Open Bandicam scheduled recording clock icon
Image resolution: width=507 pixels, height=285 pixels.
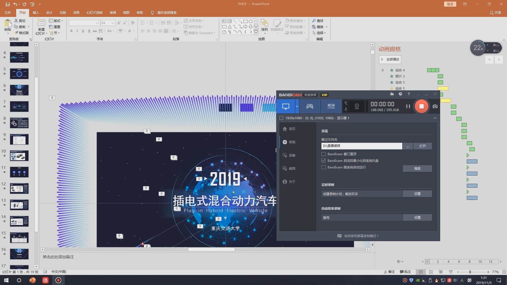400,94
